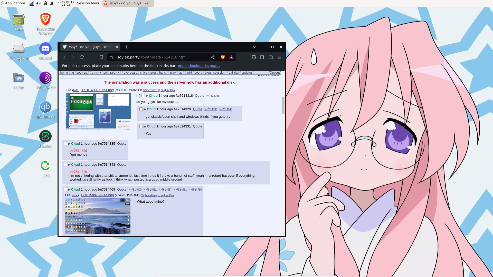Viewport: 493px width, 277px height.
Task: Open Brave Rewards triangle icon
Action: (231, 57)
